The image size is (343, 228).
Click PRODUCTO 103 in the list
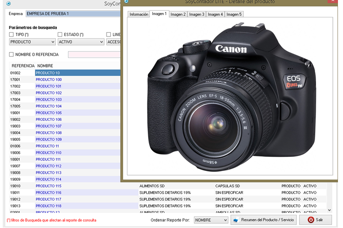pyautogui.click(x=48, y=99)
